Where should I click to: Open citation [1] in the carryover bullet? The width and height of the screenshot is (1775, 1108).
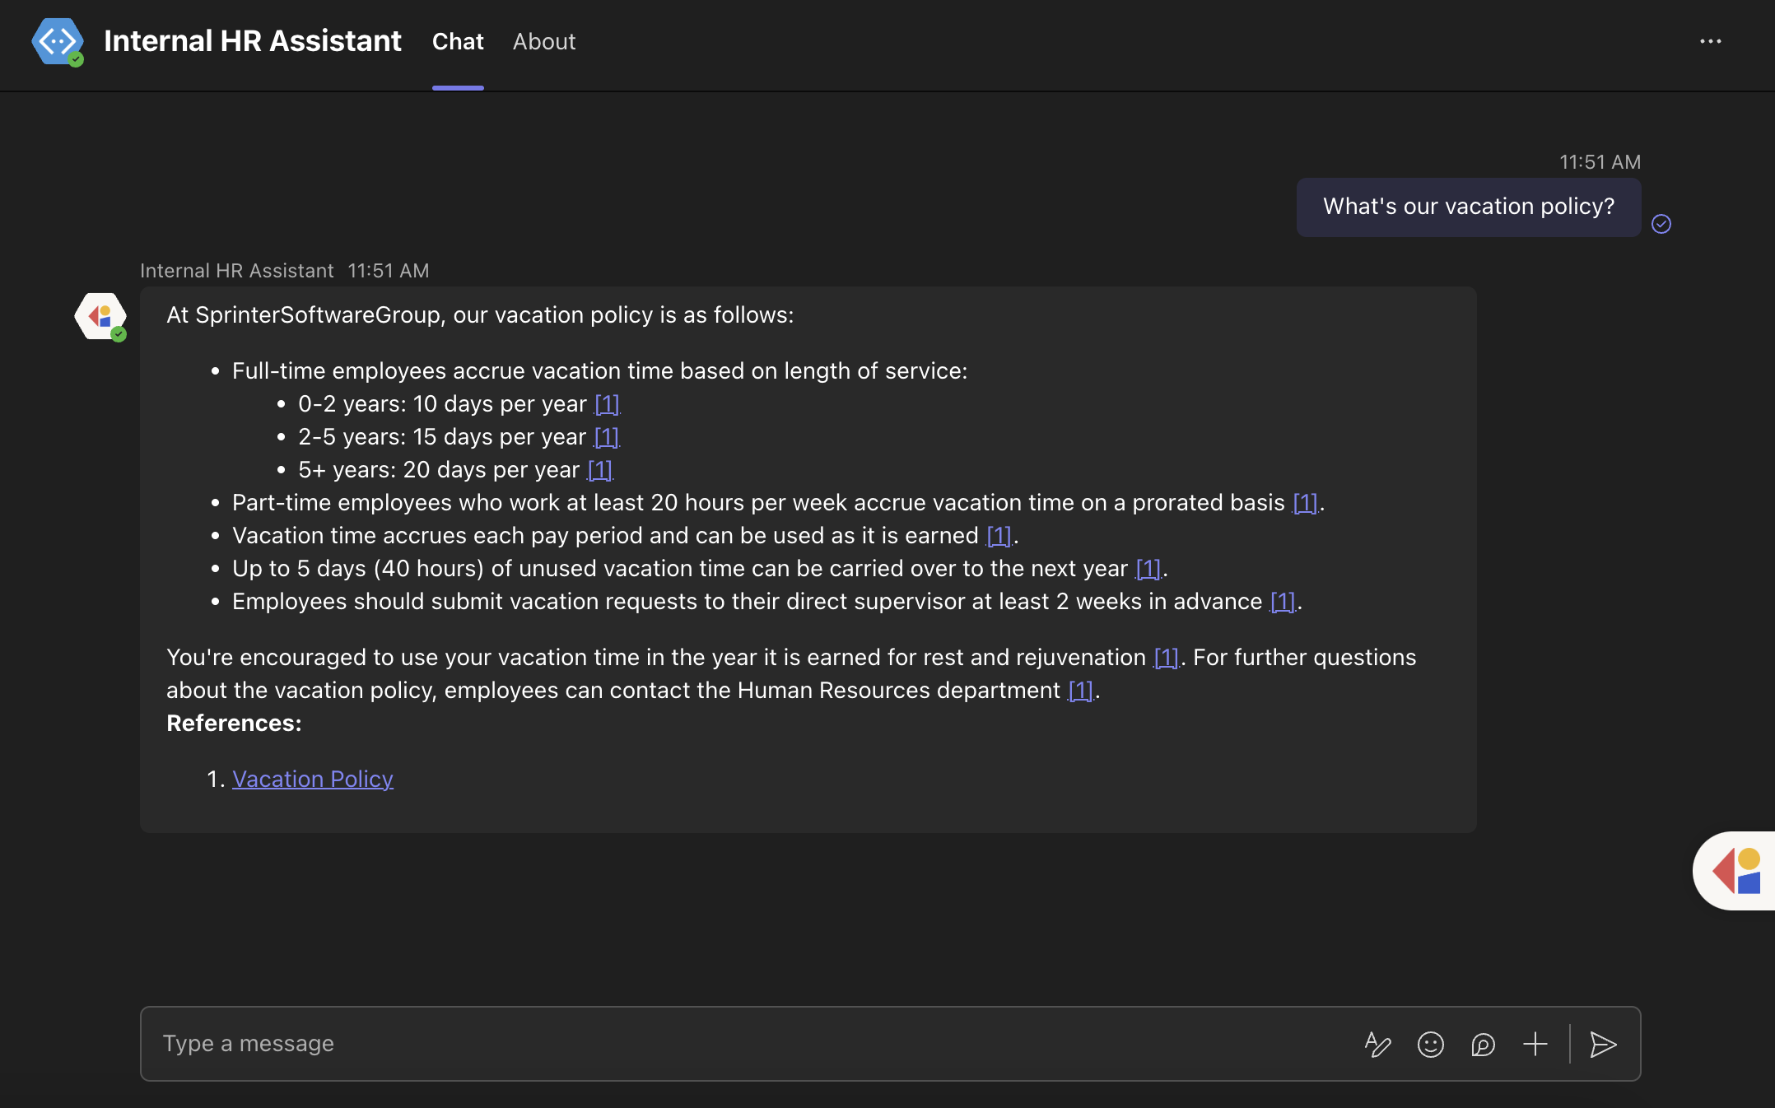pos(1146,568)
